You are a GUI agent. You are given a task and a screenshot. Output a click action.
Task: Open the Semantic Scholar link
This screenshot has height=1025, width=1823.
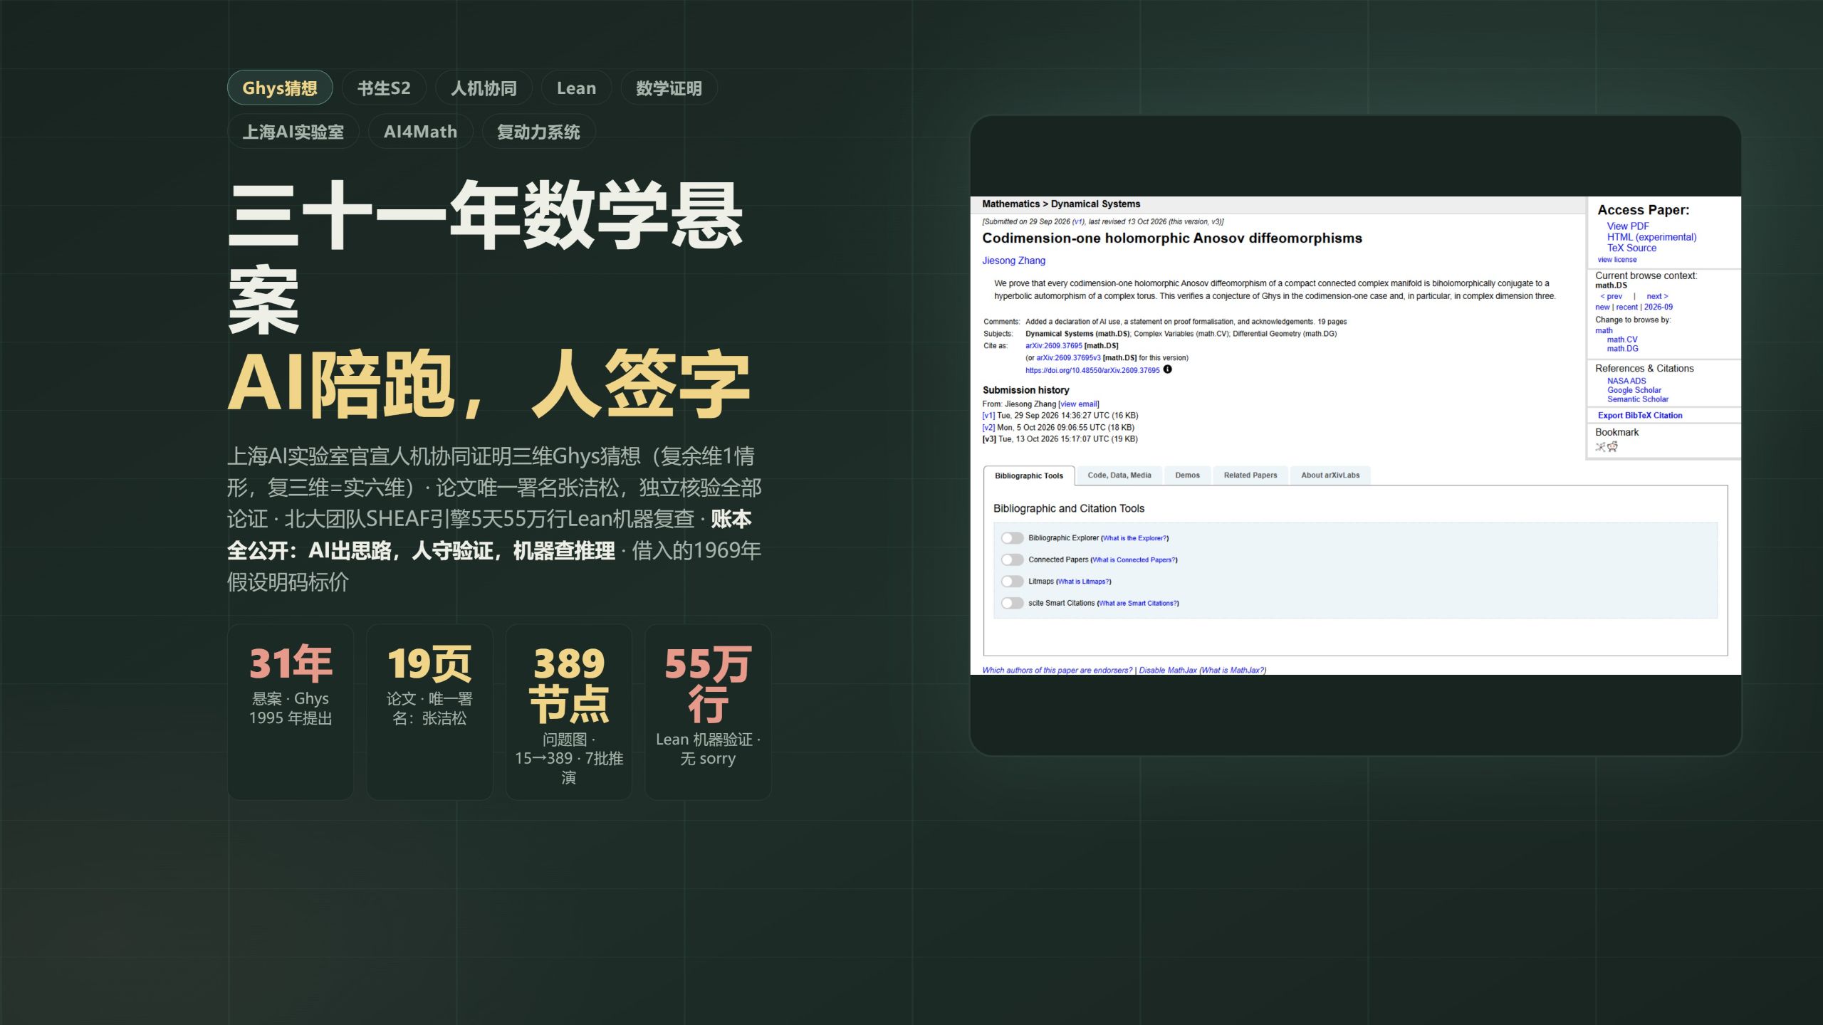[1637, 399]
